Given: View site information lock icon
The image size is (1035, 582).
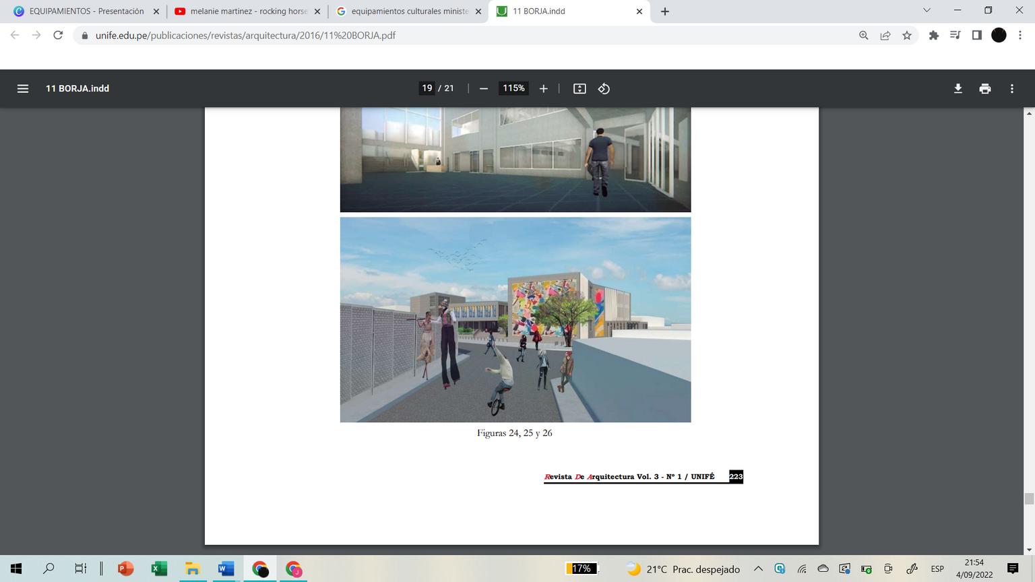Looking at the screenshot, I should coord(84,35).
